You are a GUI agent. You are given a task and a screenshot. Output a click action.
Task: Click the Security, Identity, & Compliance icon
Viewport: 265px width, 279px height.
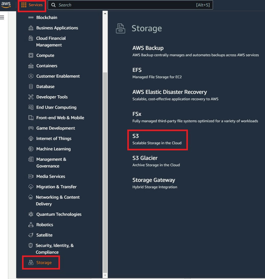pos(31,246)
